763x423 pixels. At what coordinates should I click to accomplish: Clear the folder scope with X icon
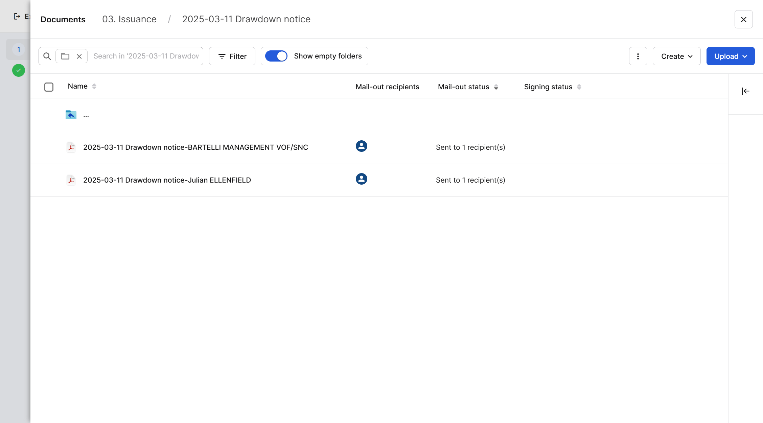coord(79,56)
